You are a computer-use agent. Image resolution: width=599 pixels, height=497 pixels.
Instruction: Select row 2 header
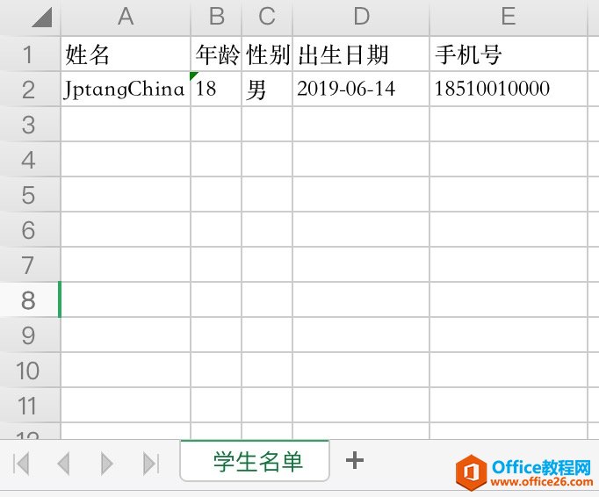tap(30, 89)
